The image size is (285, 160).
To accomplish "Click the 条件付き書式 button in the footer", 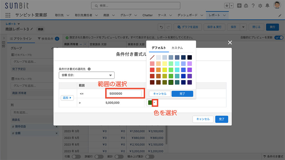I will click(273, 157).
